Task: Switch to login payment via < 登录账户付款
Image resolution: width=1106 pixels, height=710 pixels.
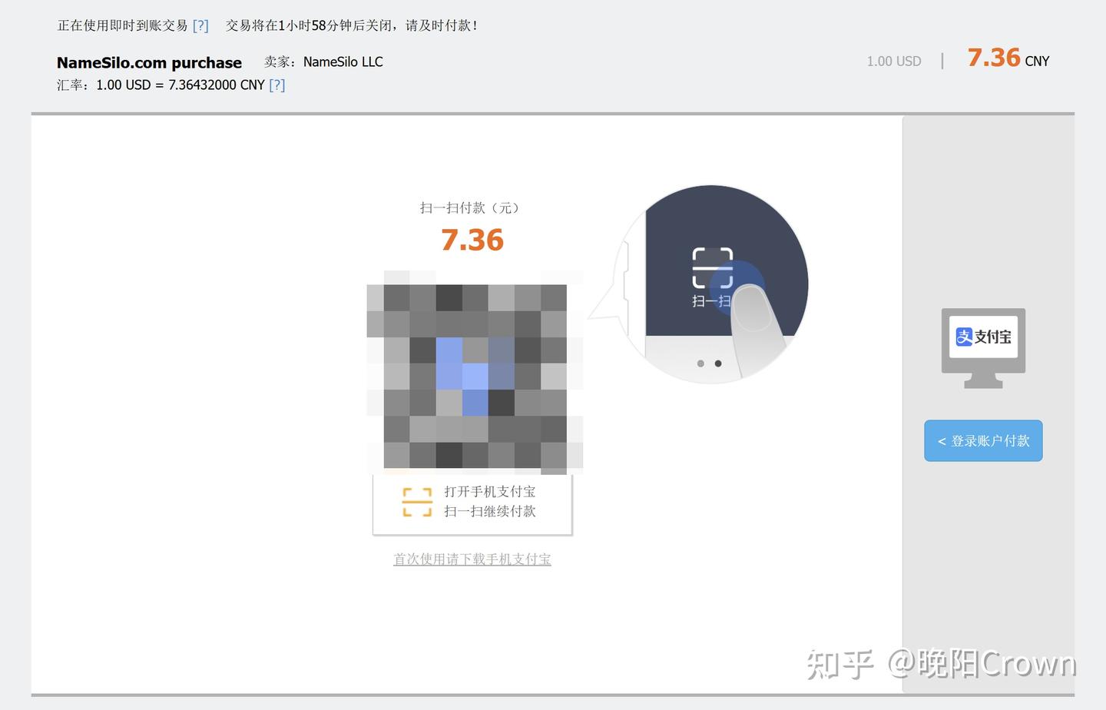Action: coord(983,440)
